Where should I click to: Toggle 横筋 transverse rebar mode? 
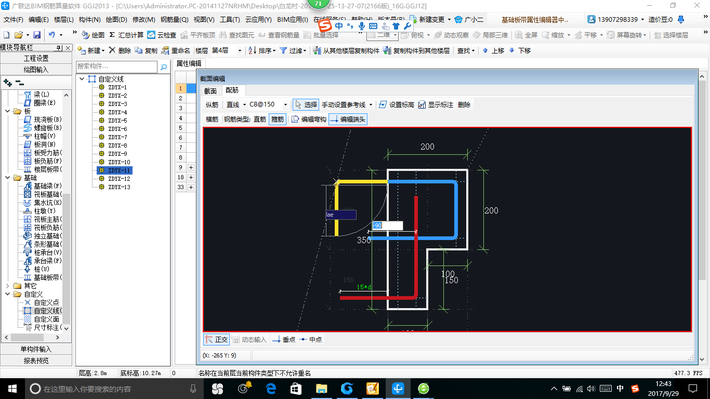212,119
